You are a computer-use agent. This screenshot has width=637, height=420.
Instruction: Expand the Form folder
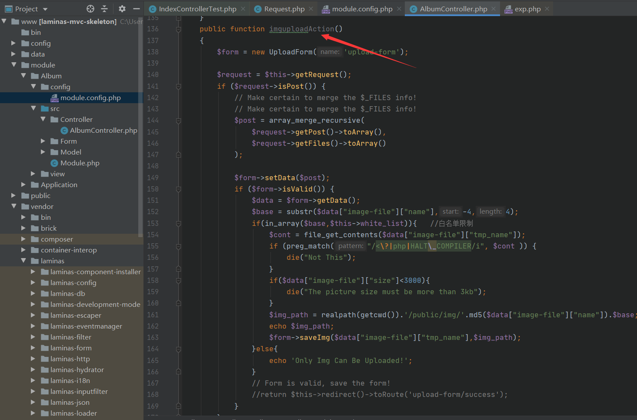(x=43, y=141)
